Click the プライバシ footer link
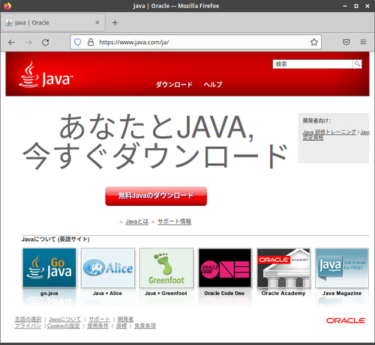Image resolution: width=375 pixels, height=345 pixels. pyautogui.click(x=28, y=326)
